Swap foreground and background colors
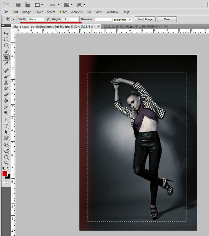209x236 pixels. tap(8, 168)
